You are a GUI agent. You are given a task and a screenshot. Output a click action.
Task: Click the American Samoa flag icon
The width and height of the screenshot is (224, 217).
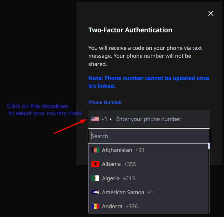(x=95, y=192)
